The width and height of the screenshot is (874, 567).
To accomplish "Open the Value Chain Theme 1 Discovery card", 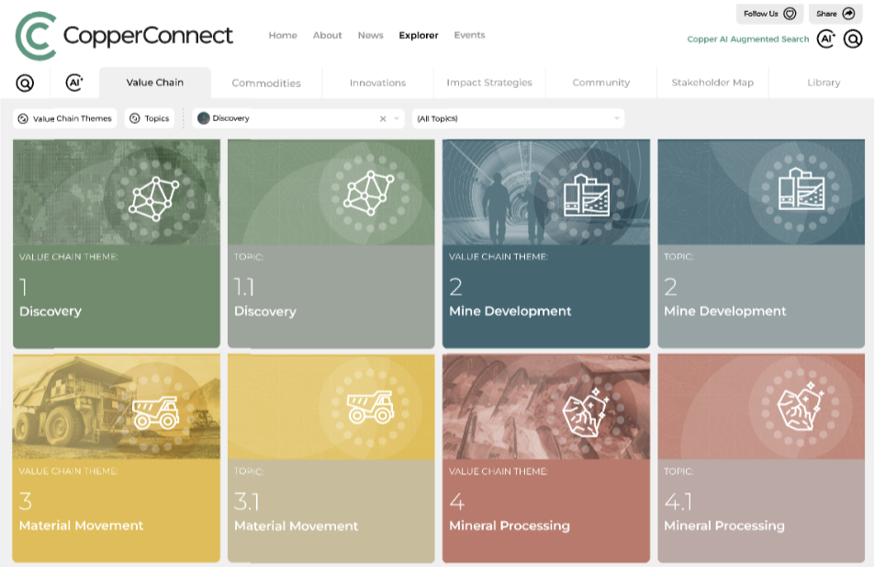I will [x=117, y=244].
